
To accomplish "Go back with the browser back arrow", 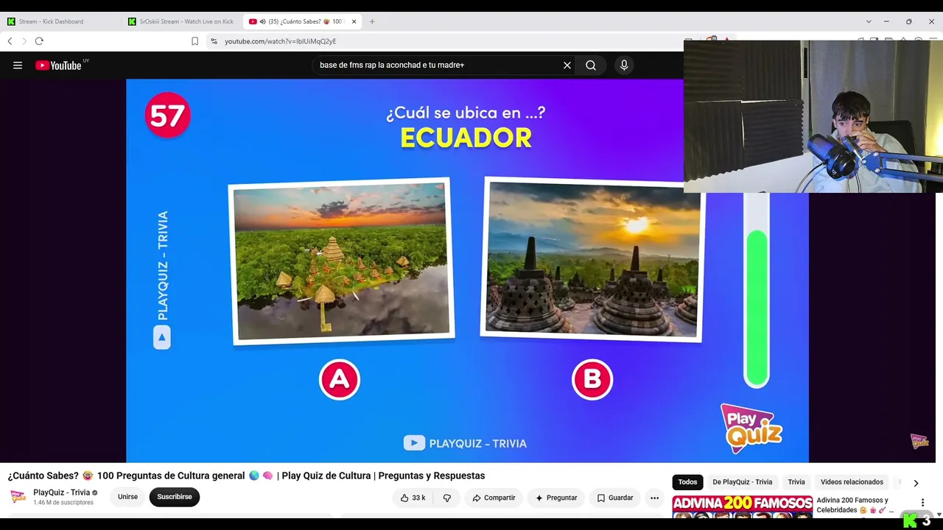I will 10,41.
